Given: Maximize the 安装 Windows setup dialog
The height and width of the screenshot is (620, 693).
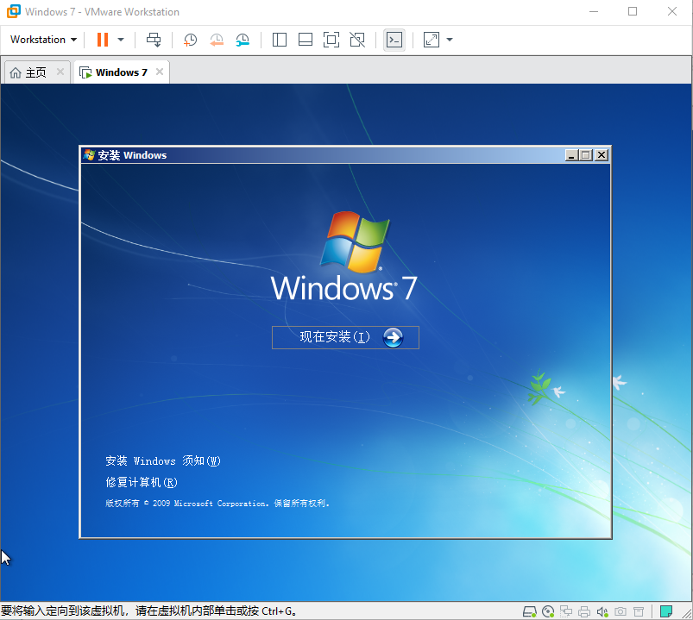Looking at the screenshot, I should pos(586,155).
